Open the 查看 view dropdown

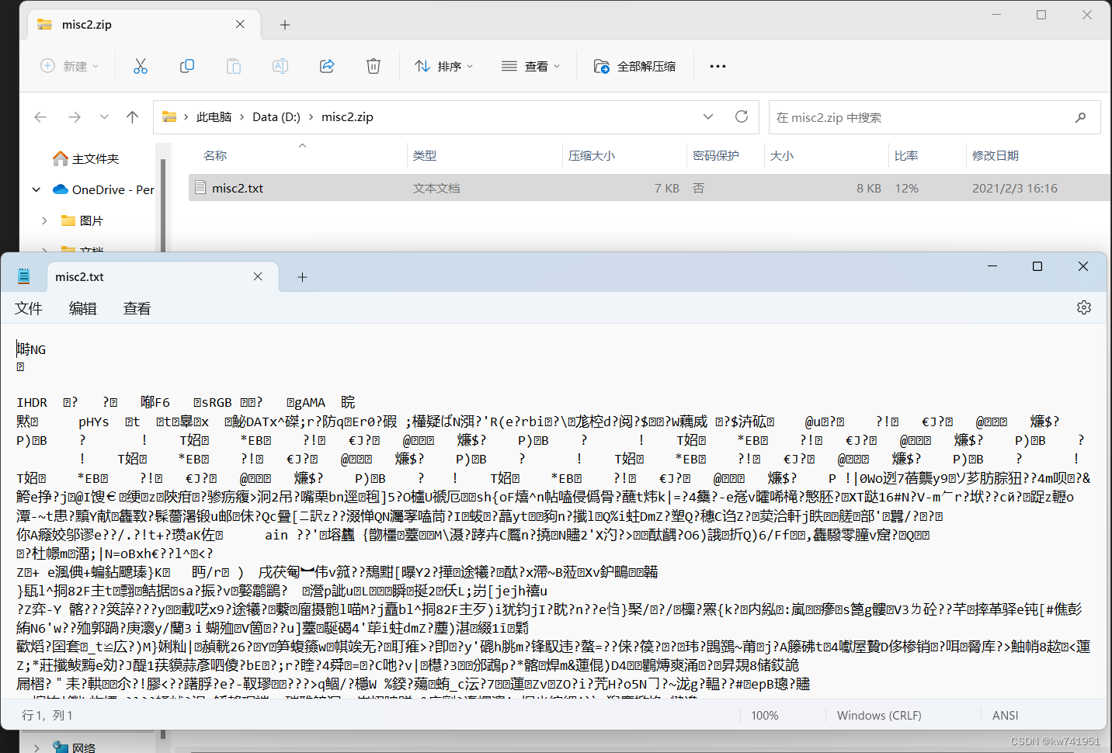(531, 66)
